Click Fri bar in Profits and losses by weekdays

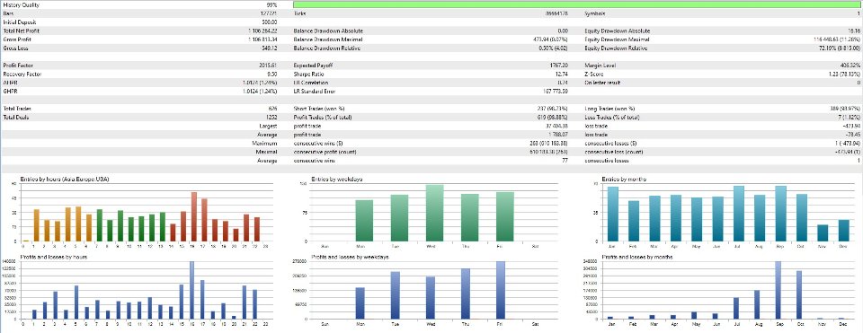tap(501, 290)
